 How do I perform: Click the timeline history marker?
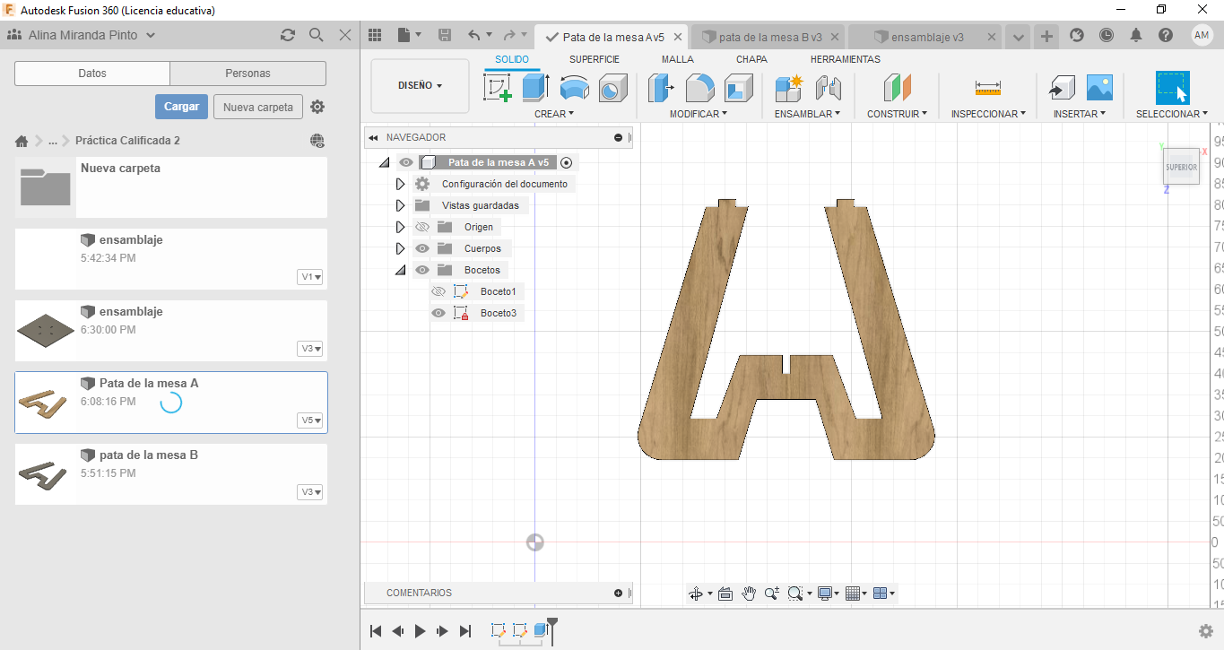click(552, 628)
